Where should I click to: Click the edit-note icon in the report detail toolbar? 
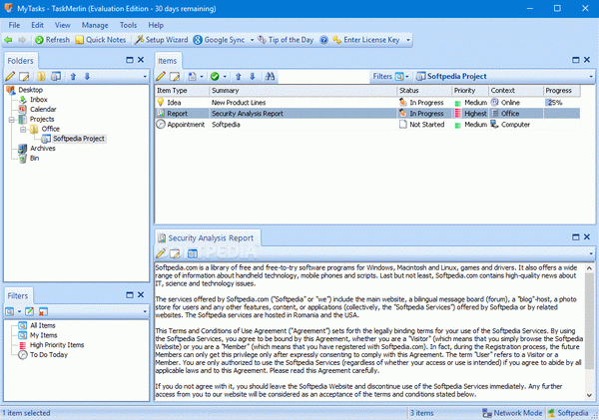175,253
